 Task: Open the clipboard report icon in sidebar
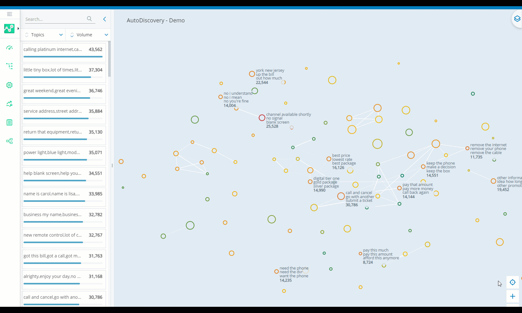coord(9,122)
